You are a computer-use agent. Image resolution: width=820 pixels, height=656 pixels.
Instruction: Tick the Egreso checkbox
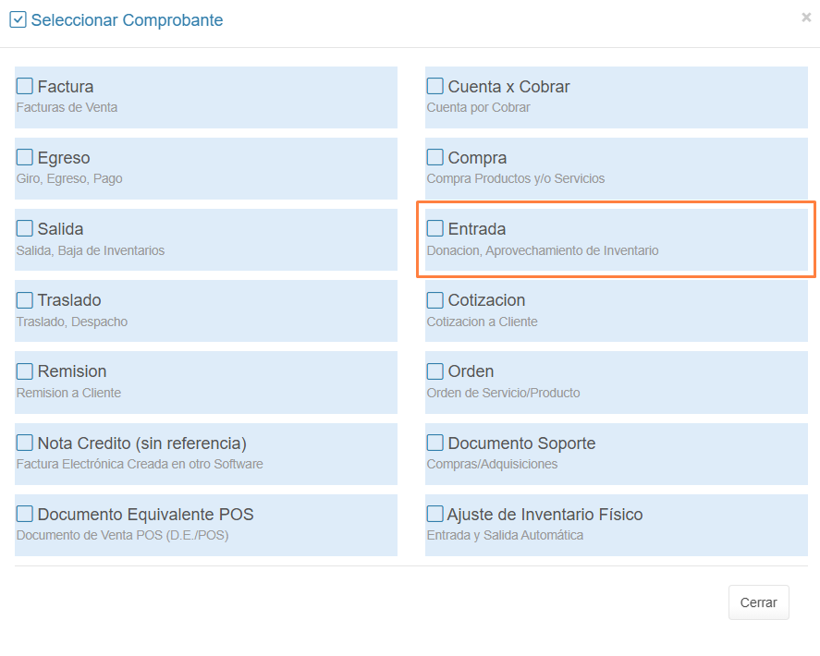tap(25, 157)
